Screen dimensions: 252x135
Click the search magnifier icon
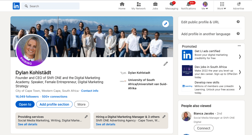26,6
